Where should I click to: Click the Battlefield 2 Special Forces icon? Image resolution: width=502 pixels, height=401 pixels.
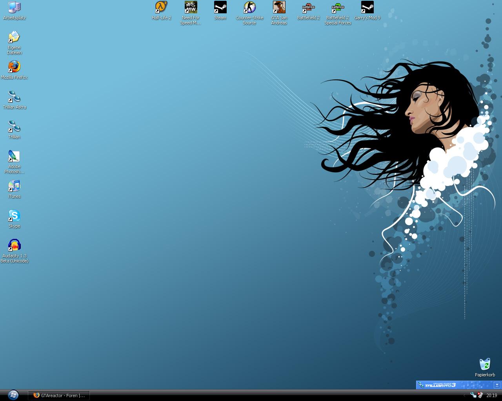[338, 7]
